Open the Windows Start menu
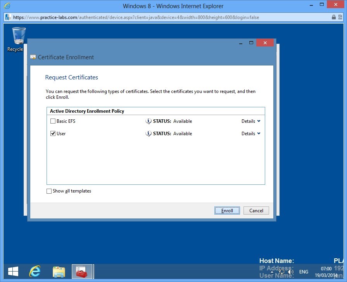Image resolution: width=347 pixels, height=282 pixels. coord(13,272)
